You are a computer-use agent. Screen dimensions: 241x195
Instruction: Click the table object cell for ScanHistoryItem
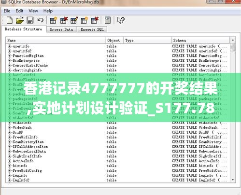(112, 142)
